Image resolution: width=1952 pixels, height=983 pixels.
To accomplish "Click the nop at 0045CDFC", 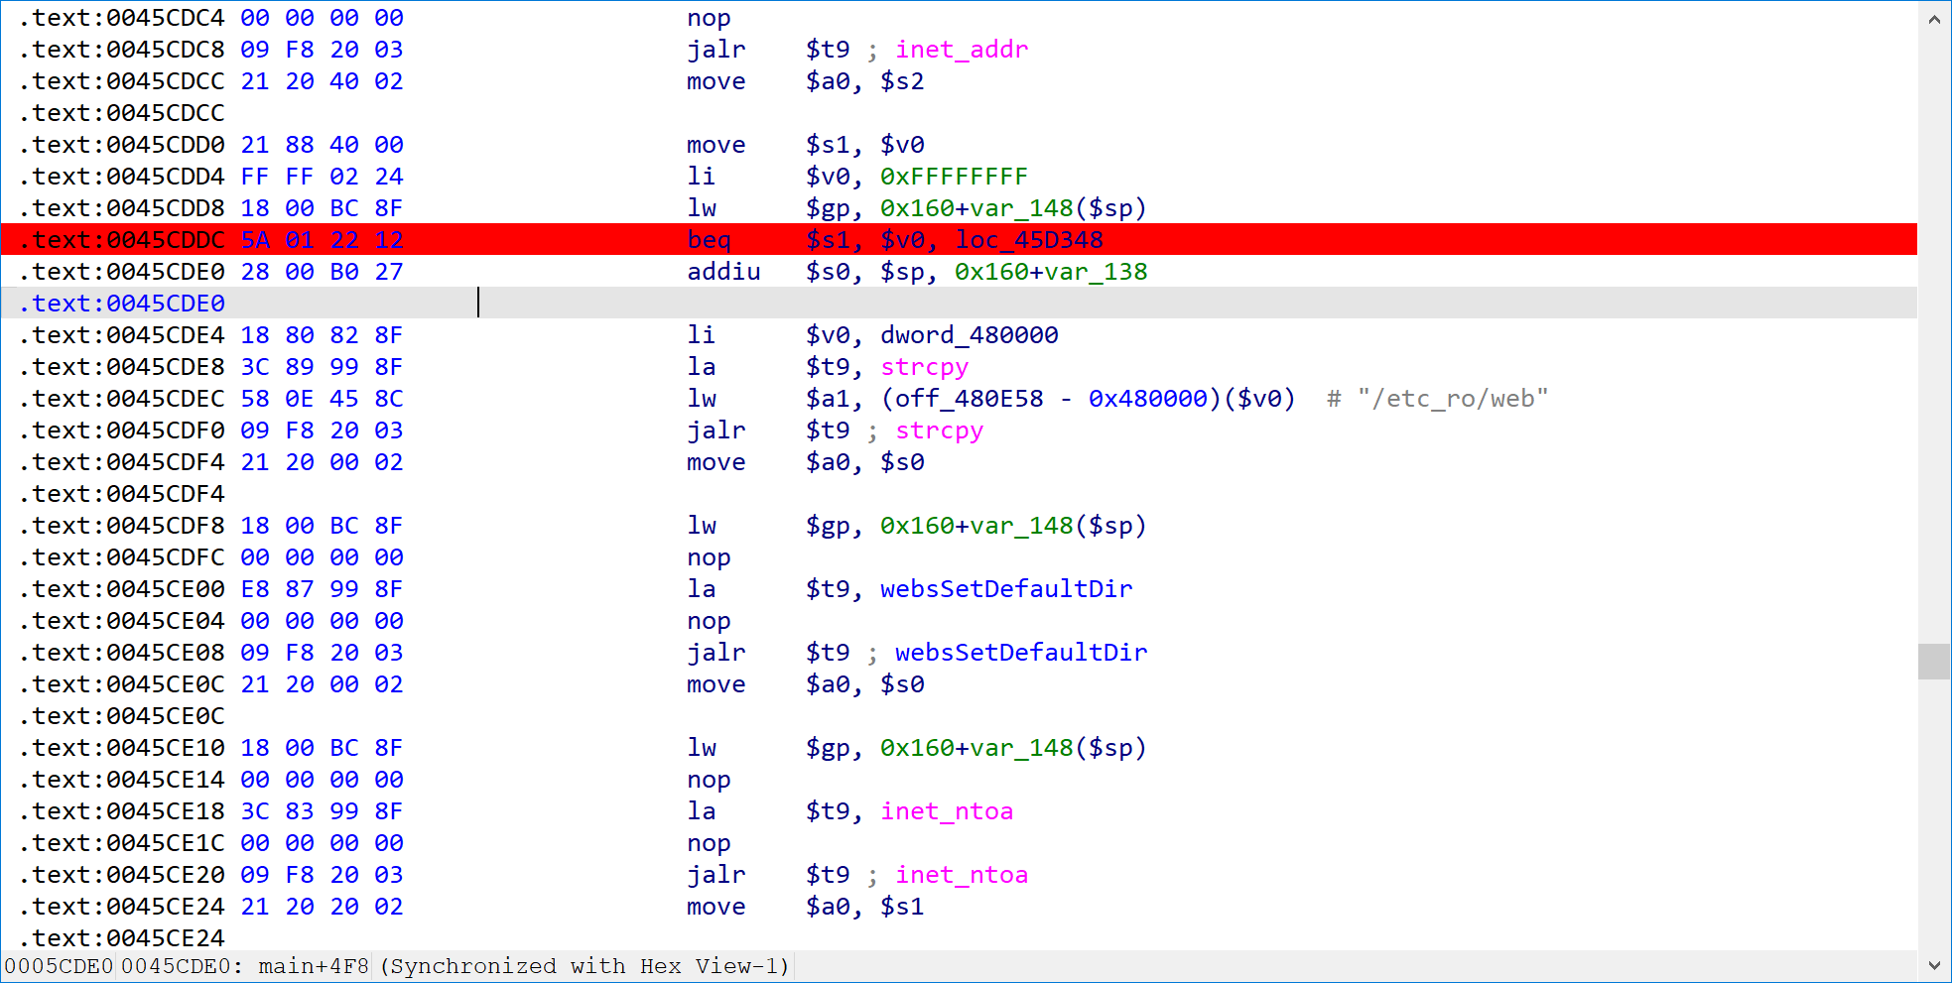I will coord(709,557).
